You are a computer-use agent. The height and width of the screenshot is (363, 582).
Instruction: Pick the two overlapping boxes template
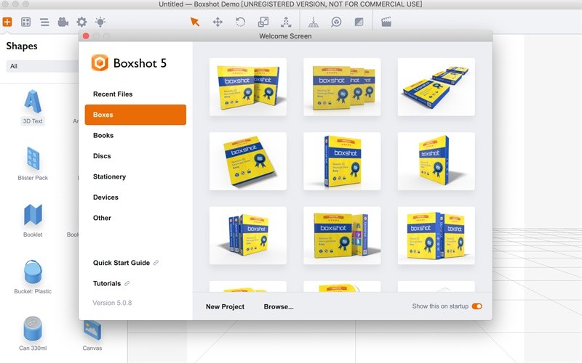(248, 87)
